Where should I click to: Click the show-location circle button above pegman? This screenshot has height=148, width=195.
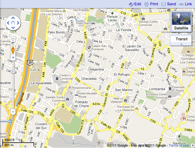pyautogui.click(x=13, y=39)
